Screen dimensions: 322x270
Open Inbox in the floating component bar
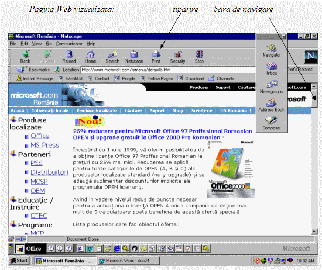[x=271, y=69]
